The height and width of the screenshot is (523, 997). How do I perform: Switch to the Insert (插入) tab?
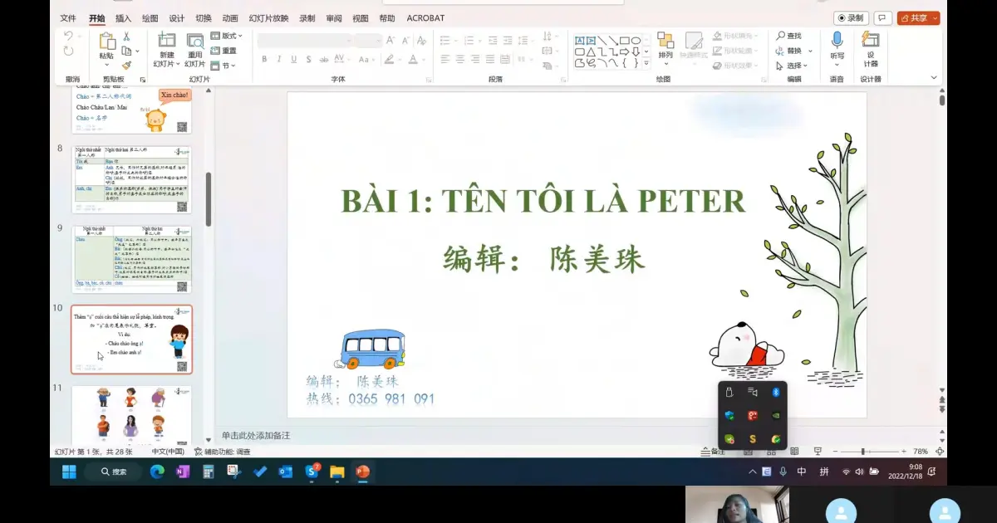(123, 18)
